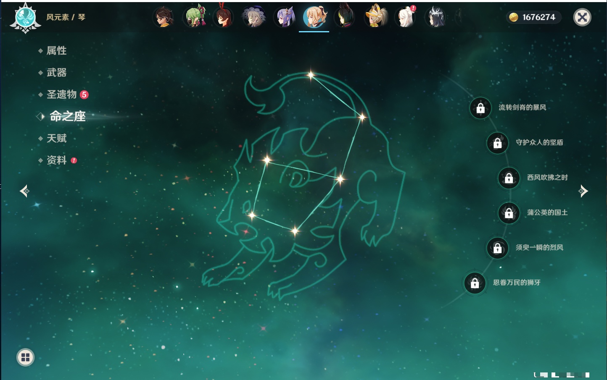Pick the grey-haired character wearing a dark hat
The image size is (607, 380).
coord(254,17)
